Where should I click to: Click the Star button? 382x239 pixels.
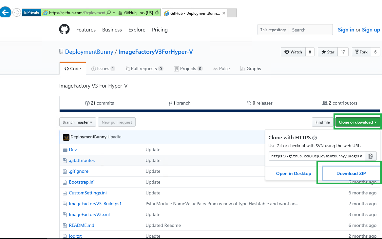tap(328, 52)
